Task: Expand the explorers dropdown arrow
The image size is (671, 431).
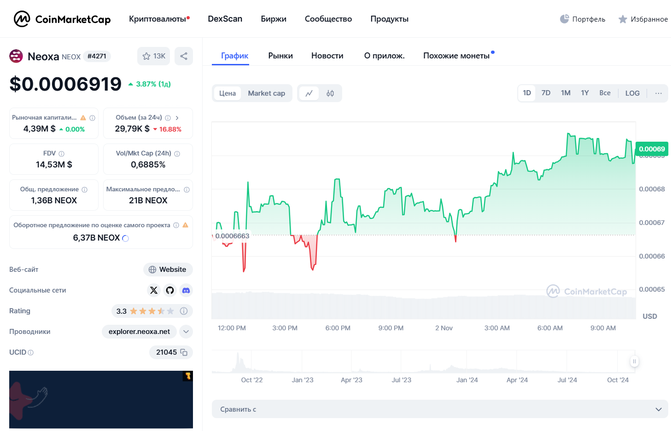Action: point(186,332)
